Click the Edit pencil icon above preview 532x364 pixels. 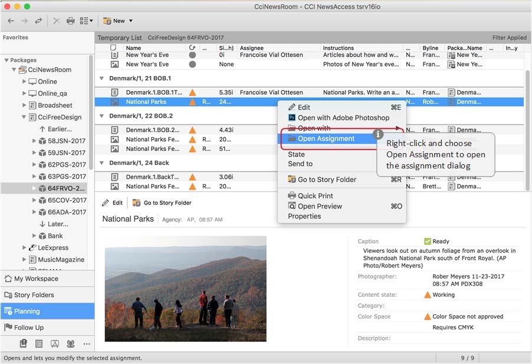pos(106,203)
